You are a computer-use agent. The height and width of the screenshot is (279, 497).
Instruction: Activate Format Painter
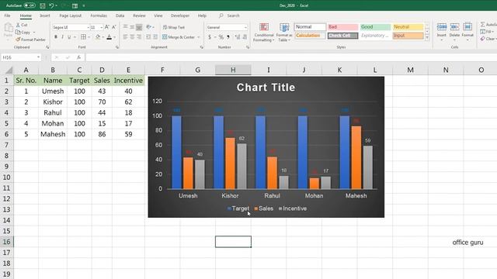pyautogui.click(x=30, y=40)
